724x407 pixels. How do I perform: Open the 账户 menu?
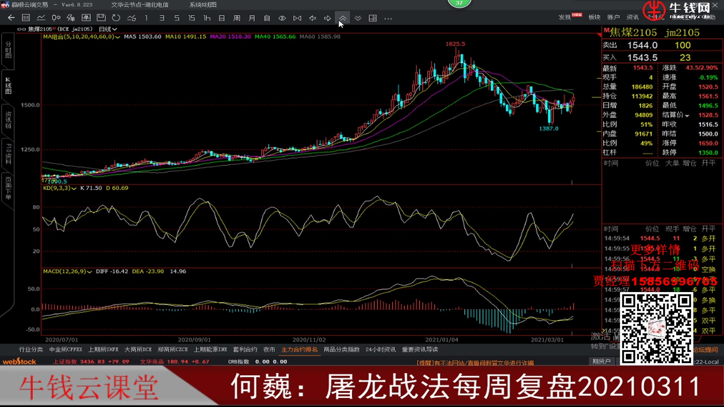(613, 17)
